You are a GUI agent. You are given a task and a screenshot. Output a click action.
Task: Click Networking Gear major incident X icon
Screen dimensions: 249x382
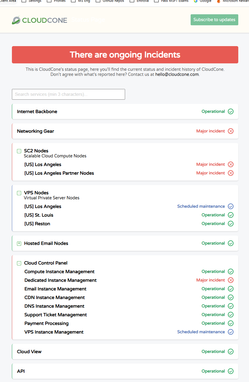click(231, 131)
